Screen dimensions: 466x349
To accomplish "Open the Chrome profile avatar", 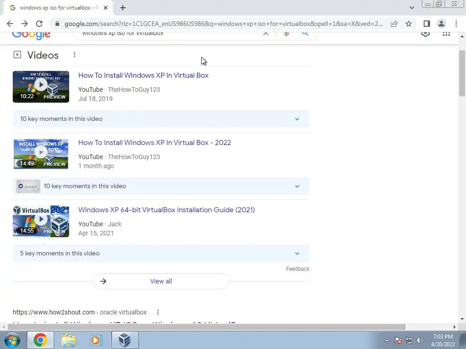I will pos(441,24).
